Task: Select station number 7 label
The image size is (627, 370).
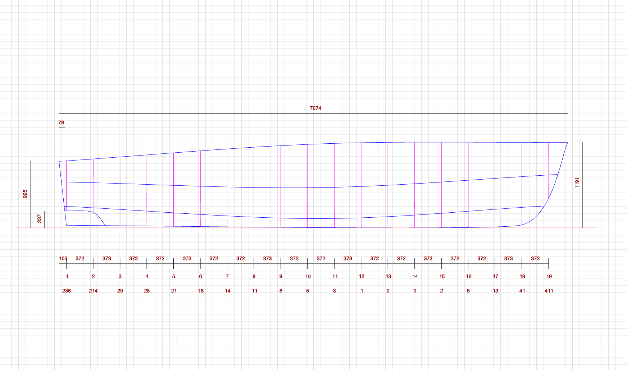Action: [x=227, y=276]
